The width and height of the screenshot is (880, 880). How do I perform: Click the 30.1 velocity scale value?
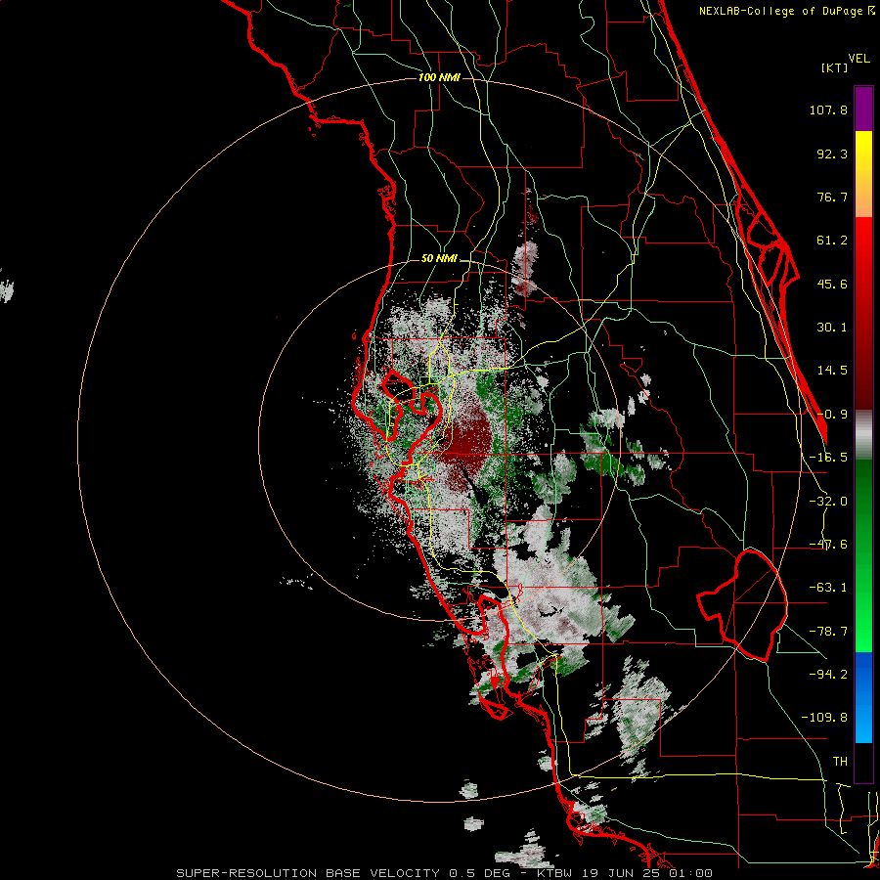(x=832, y=328)
